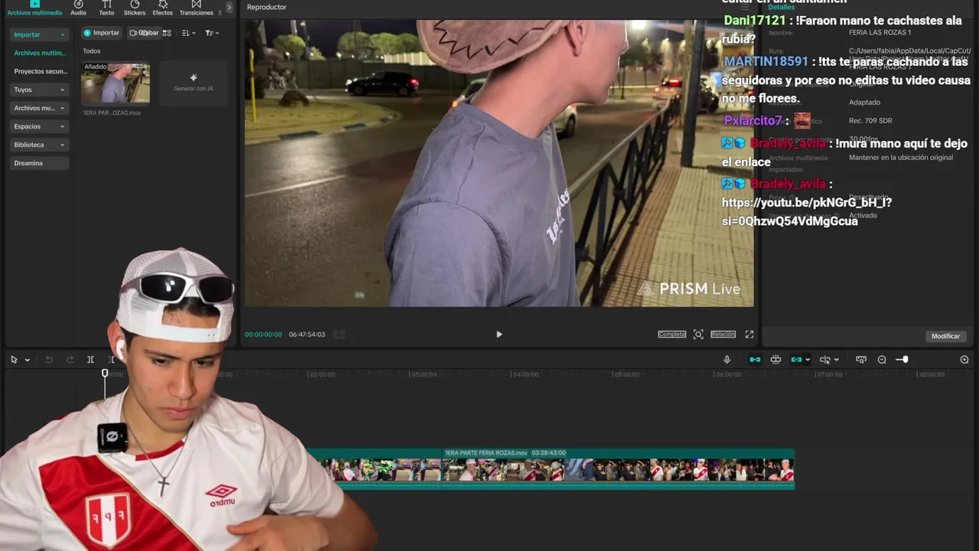Open the media sort dropdown
This screenshot has height=551, width=979.
point(188,33)
